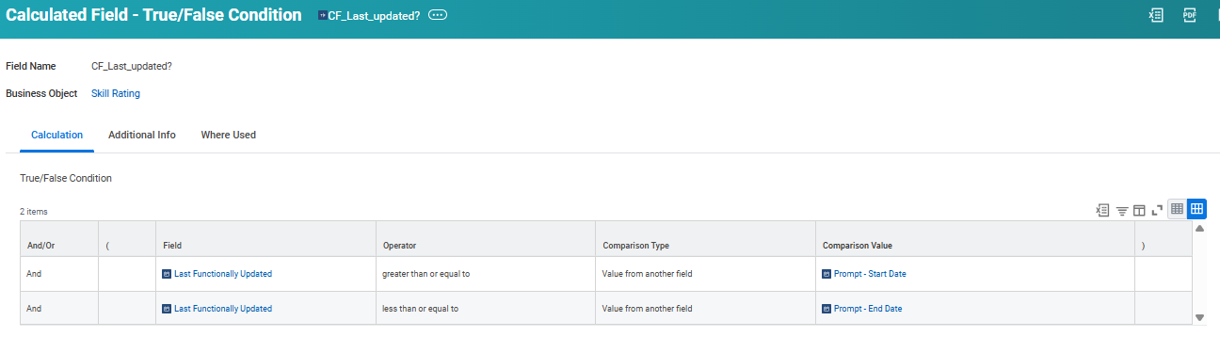Click the Comparison Type column header
Screen dimensions: 1220x353
(705, 239)
